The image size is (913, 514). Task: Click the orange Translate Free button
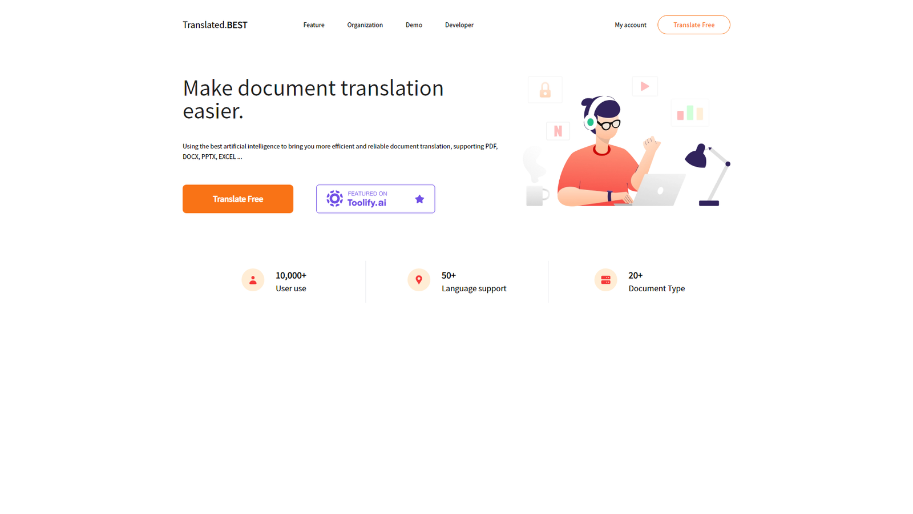[238, 199]
